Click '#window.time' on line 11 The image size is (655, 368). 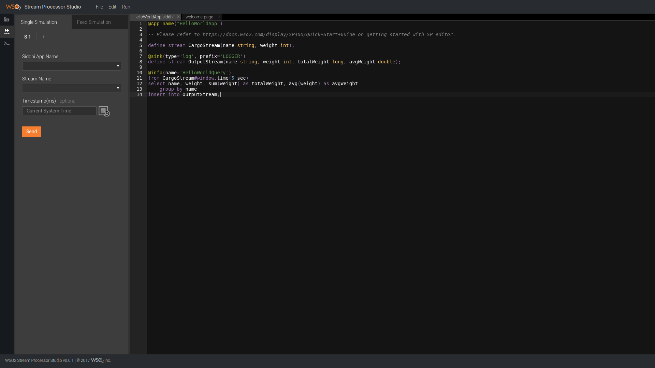coord(211,78)
